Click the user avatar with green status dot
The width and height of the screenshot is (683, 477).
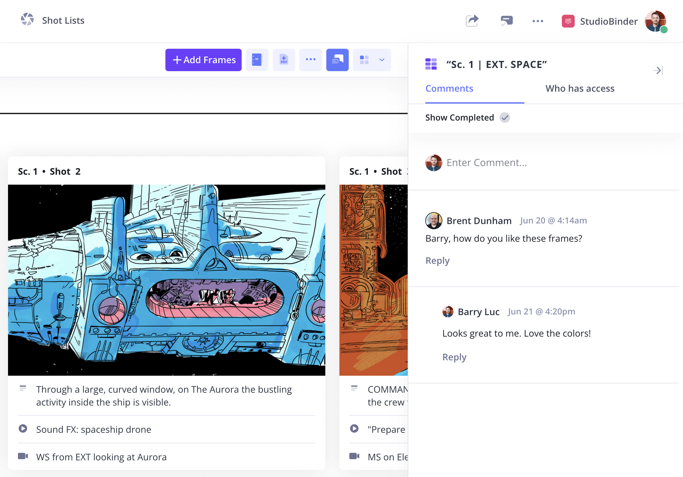point(656,21)
